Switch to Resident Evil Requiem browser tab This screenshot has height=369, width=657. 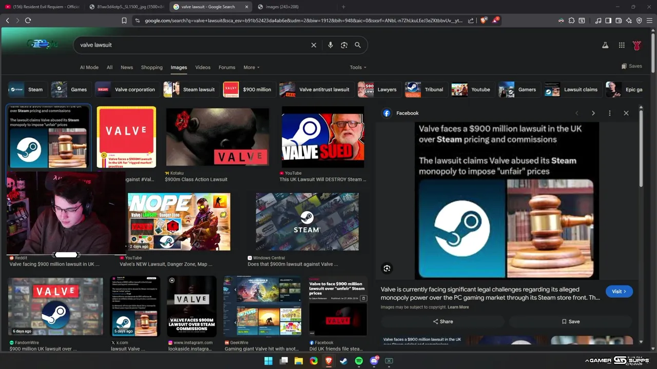point(42,7)
